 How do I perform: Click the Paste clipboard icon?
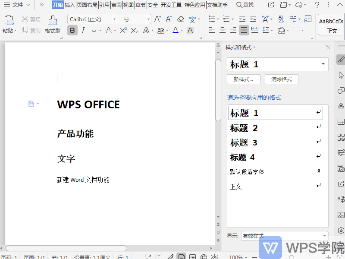9,20
